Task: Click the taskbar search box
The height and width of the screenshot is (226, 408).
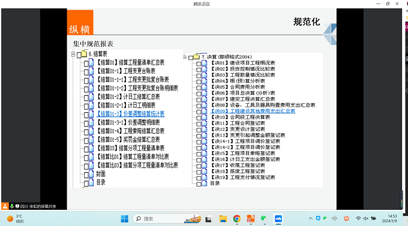Action: coord(167,219)
